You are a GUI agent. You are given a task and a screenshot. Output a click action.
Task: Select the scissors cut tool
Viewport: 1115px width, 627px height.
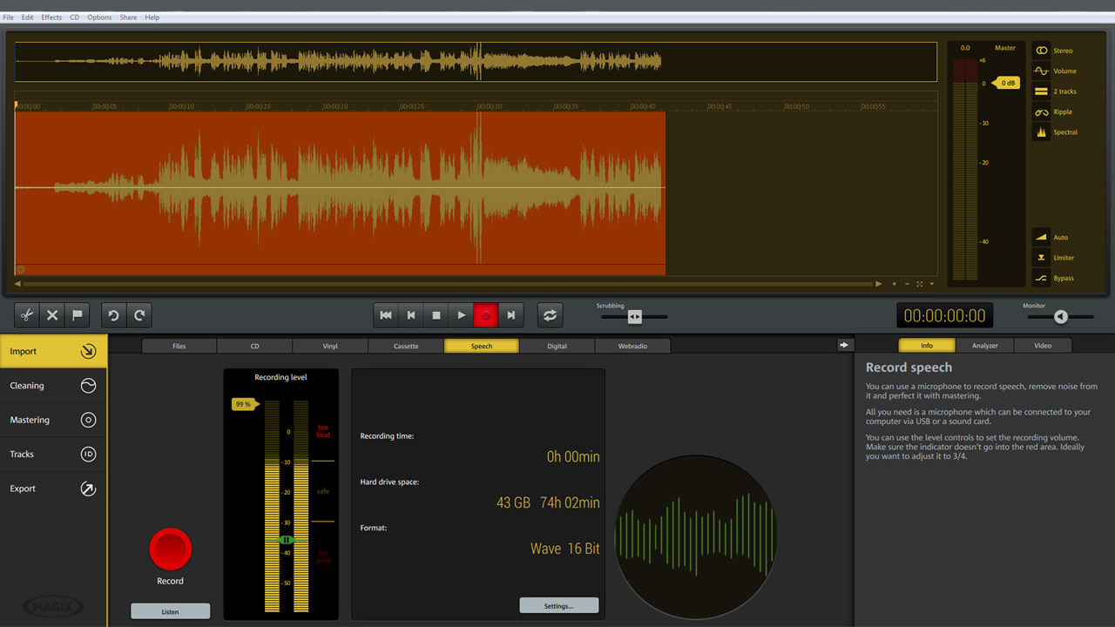pyautogui.click(x=27, y=314)
